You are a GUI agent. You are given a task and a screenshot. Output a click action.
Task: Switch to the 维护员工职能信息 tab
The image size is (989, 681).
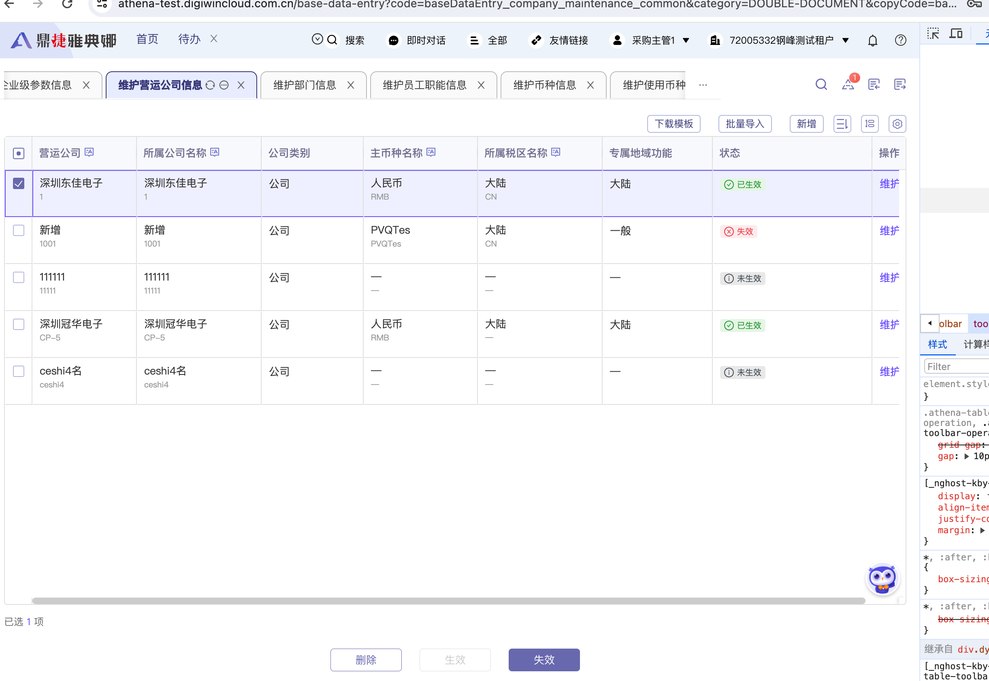425,85
